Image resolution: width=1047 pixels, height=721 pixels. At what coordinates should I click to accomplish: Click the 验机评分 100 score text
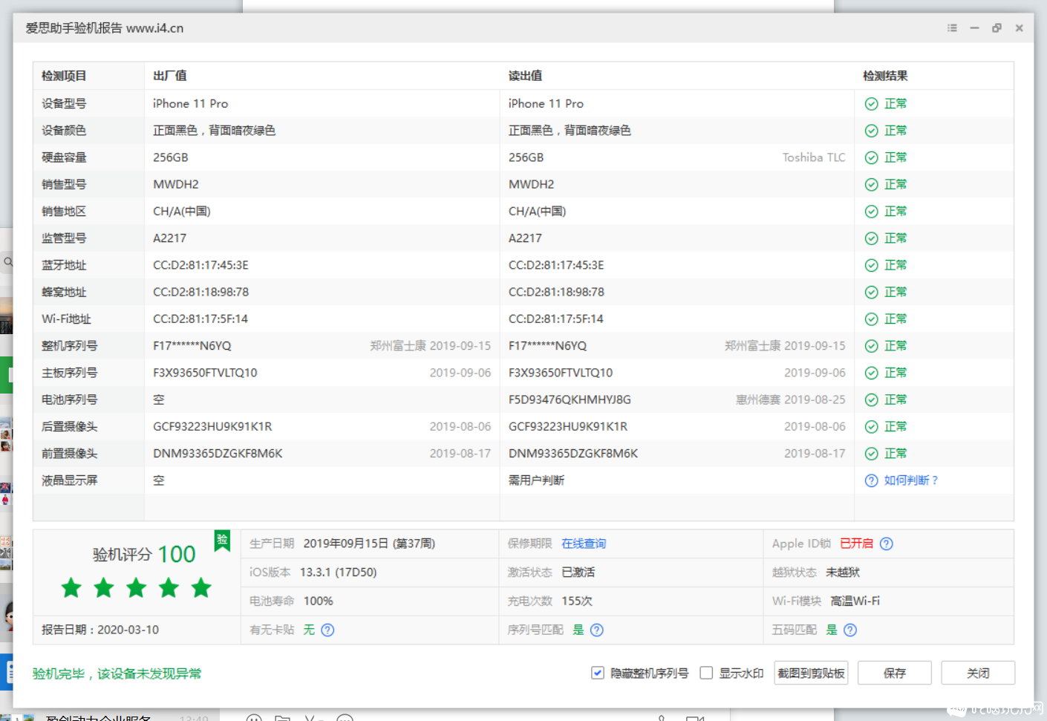click(144, 554)
